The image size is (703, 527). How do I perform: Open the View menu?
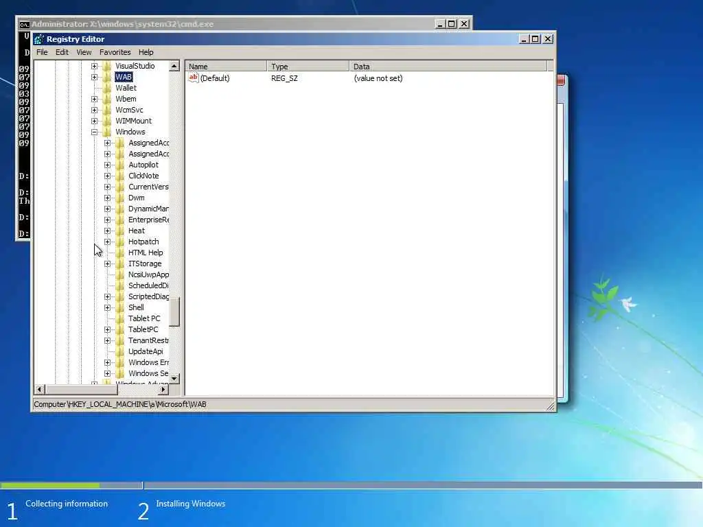[x=84, y=52]
